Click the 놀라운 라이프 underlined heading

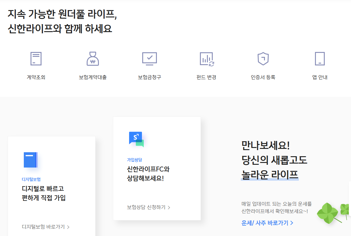click(x=270, y=175)
